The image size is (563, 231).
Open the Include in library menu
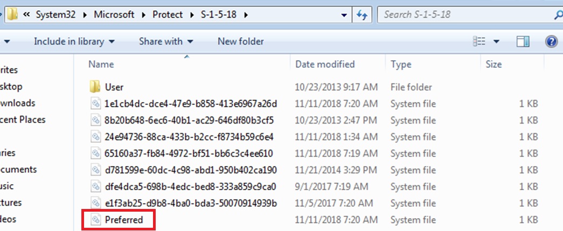(x=74, y=41)
